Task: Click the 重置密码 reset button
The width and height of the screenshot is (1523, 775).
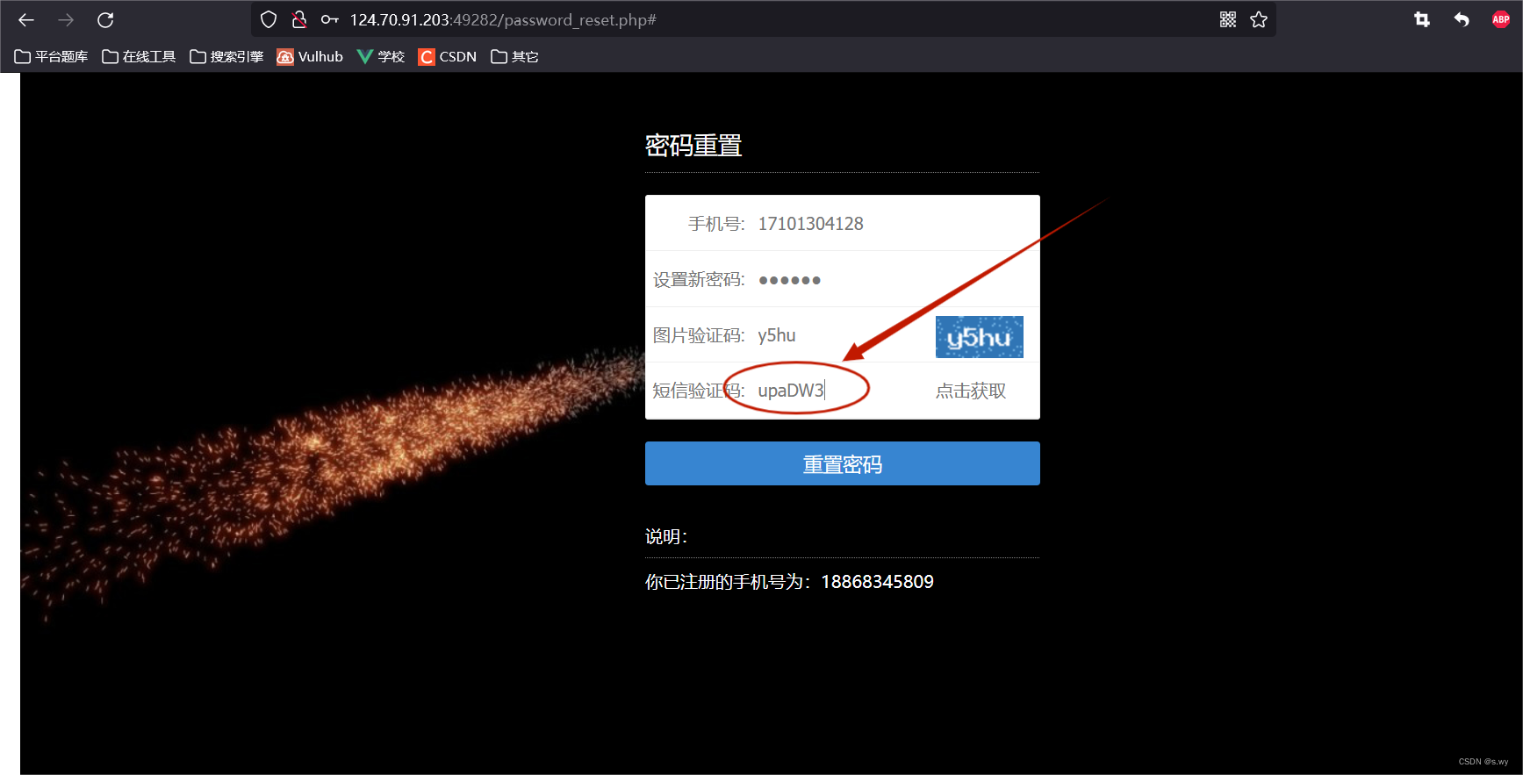Action: [x=843, y=463]
